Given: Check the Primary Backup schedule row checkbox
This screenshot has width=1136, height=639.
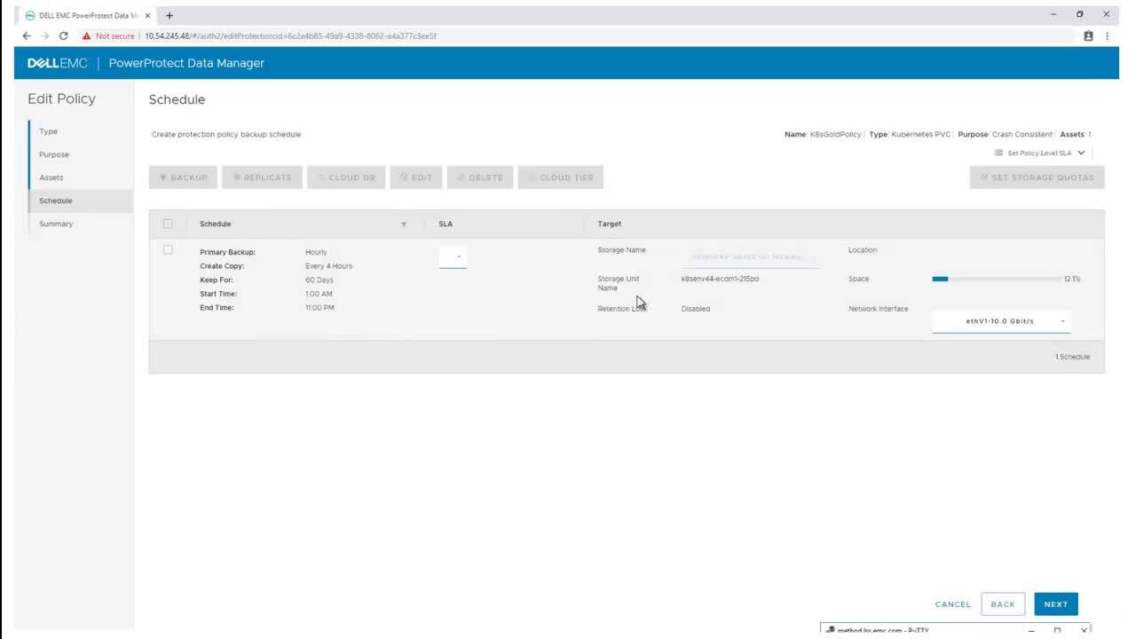Looking at the screenshot, I should [168, 250].
